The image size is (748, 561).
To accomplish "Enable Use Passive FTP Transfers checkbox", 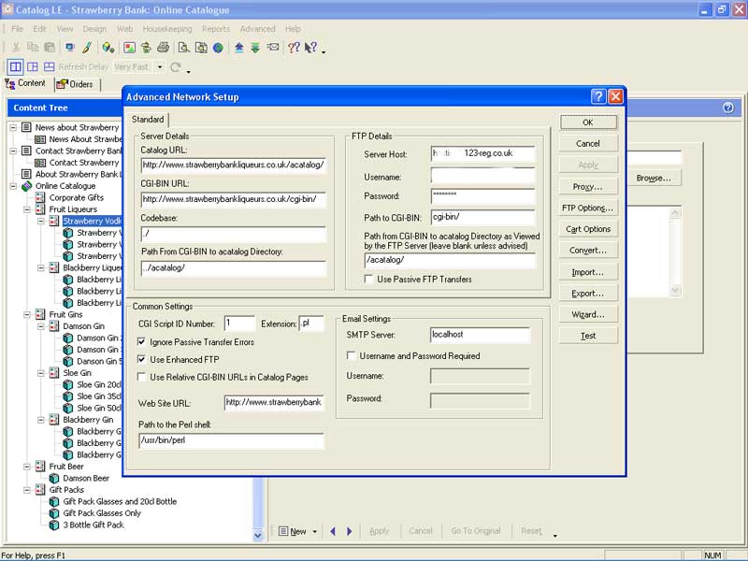I will [x=368, y=279].
